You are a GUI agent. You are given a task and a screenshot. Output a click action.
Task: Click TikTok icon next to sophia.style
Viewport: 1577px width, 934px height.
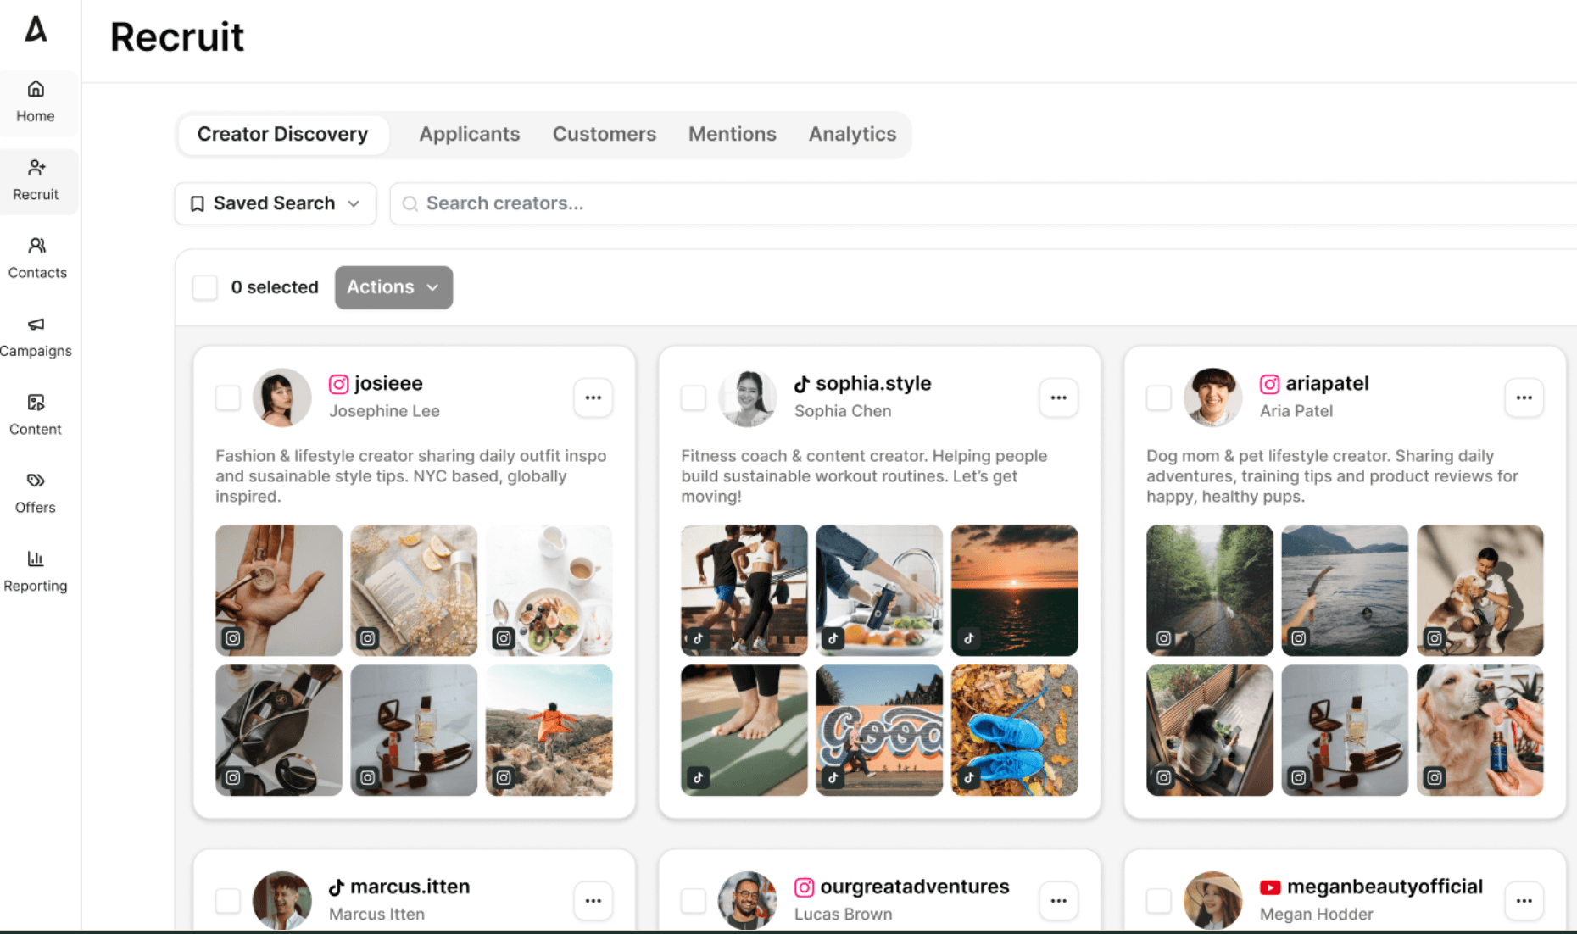801,384
